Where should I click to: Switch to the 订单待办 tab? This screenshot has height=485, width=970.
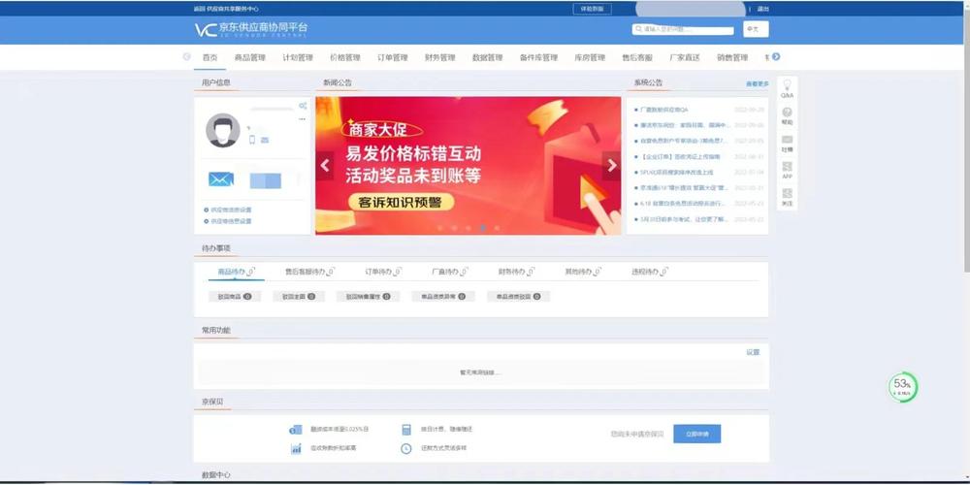tap(383, 272)
